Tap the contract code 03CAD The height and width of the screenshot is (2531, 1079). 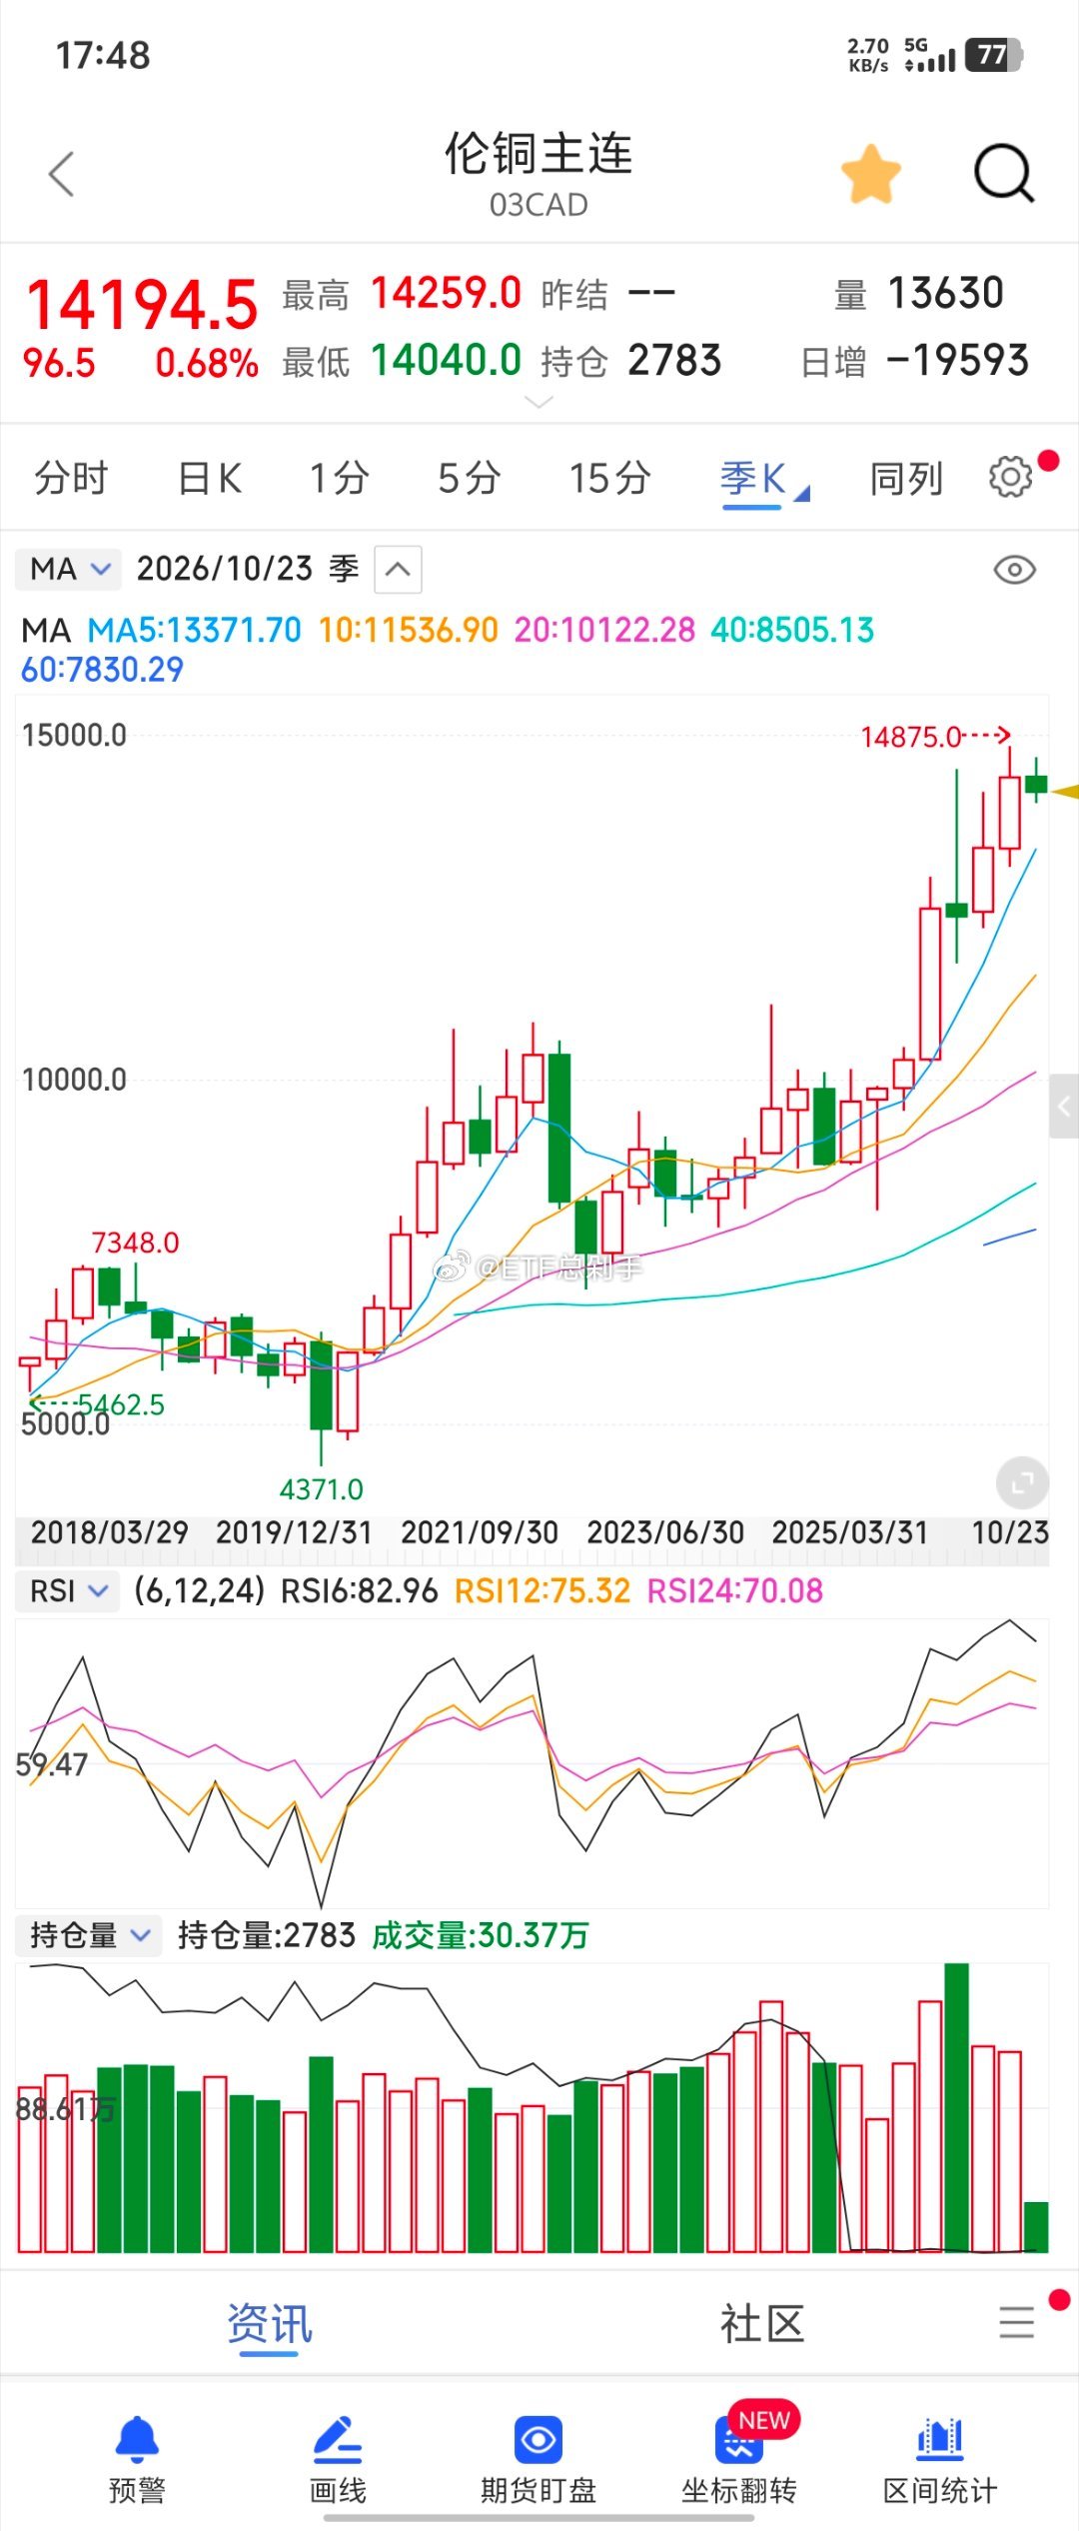click(x=539, y=205)
